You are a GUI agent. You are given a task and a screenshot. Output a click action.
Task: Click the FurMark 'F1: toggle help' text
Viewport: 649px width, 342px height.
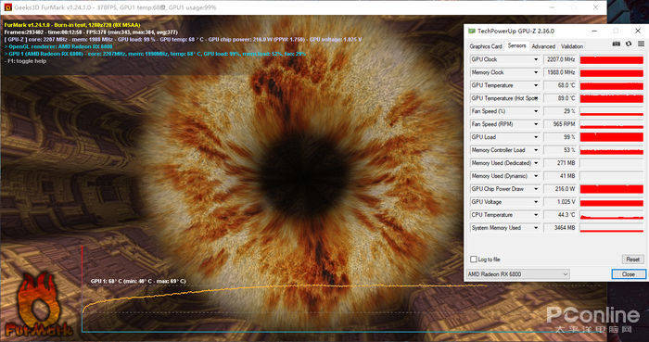tap(25, 61)
